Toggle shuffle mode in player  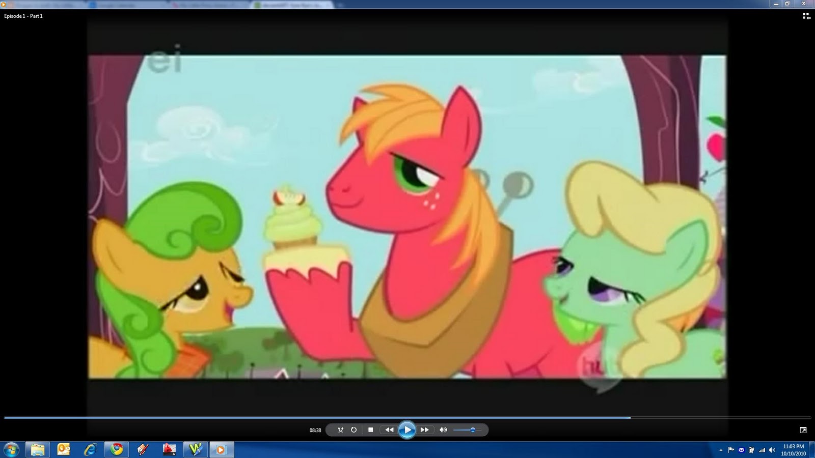[x=340, y=430]
